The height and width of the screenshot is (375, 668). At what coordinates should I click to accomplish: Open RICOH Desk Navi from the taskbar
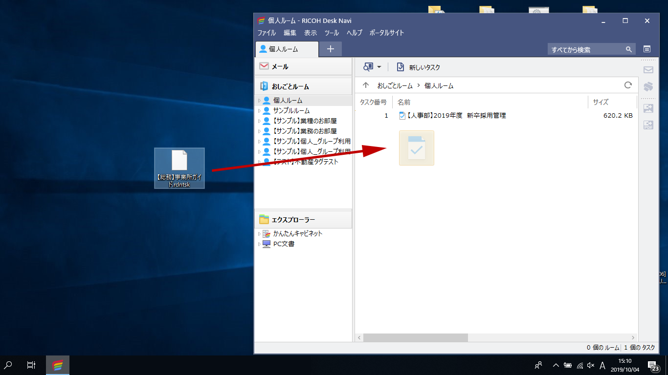pos(58,365)
